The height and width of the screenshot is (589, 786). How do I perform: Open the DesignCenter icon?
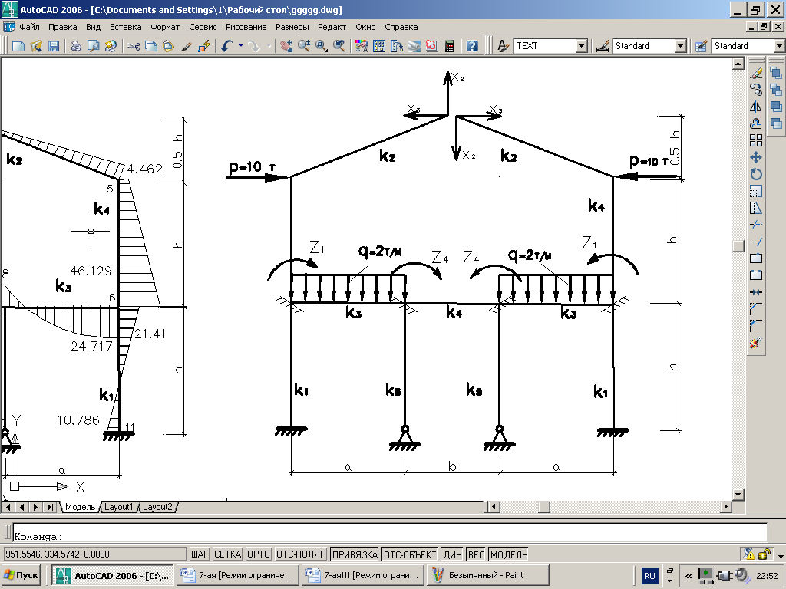(379, 46)
